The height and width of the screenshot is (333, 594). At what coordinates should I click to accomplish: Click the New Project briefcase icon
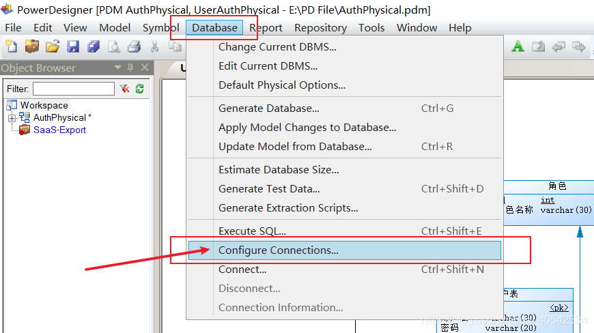(x=32, y=46)
